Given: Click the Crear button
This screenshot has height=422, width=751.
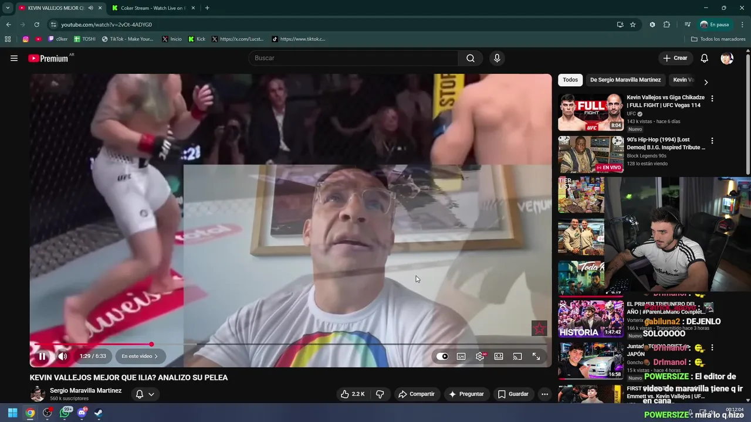Looking at the screenshot, I should point(675,58).
